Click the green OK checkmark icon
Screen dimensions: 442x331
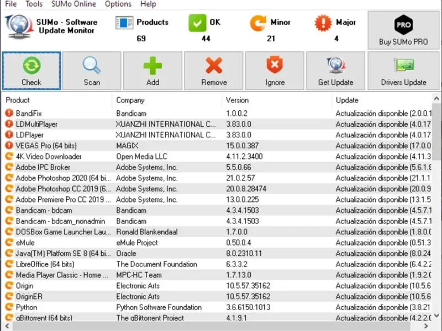click(197, 23)
